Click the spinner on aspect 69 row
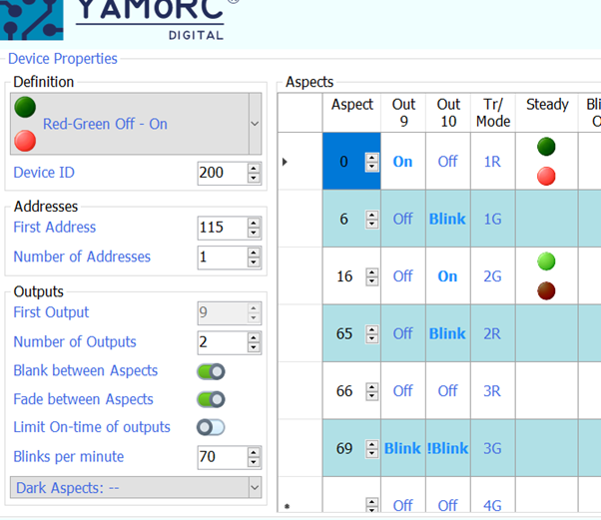 pos(371,448)
